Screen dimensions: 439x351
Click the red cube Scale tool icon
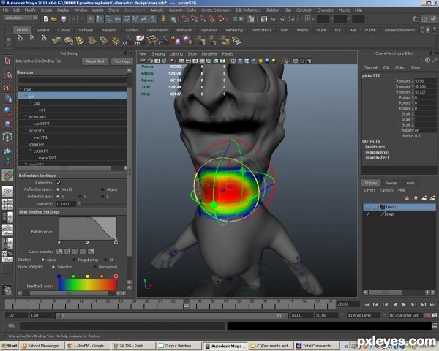7,124
